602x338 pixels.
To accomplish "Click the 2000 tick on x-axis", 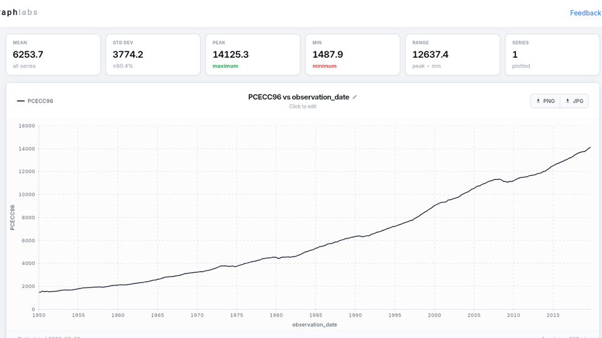I will coord(434,315).
